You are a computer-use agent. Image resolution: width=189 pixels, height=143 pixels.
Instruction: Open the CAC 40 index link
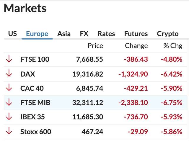(x=32, y=88)
